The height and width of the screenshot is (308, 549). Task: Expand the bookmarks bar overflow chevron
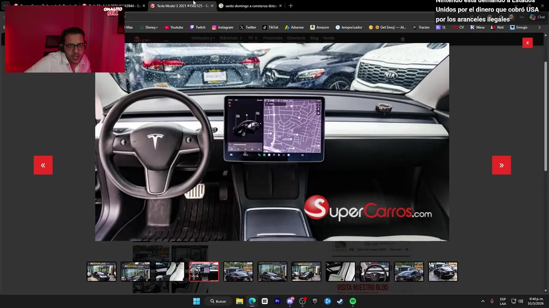tap(539, 27)
